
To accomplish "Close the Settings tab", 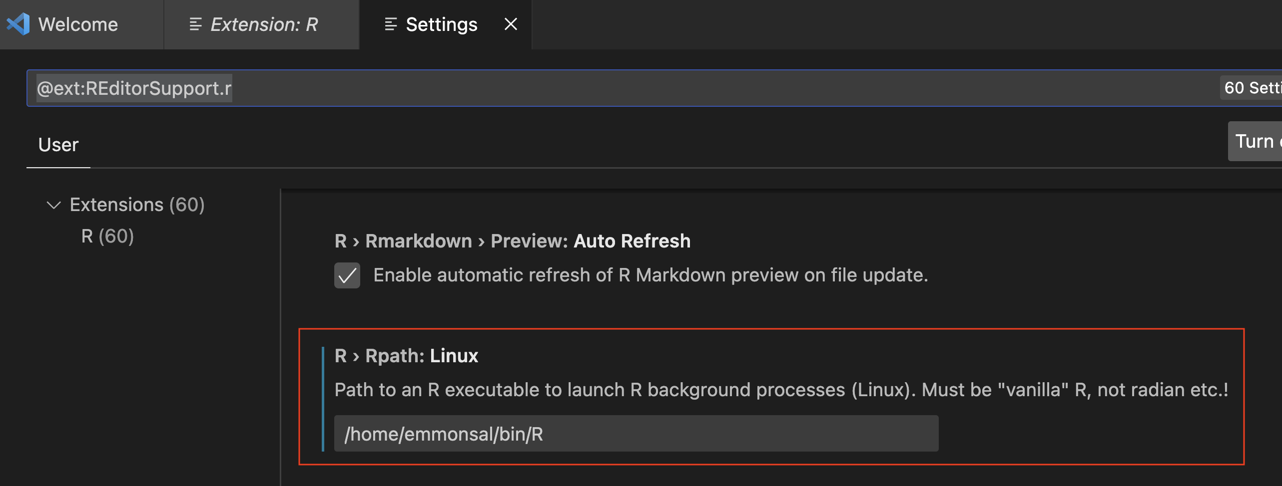I will [511, 24].
